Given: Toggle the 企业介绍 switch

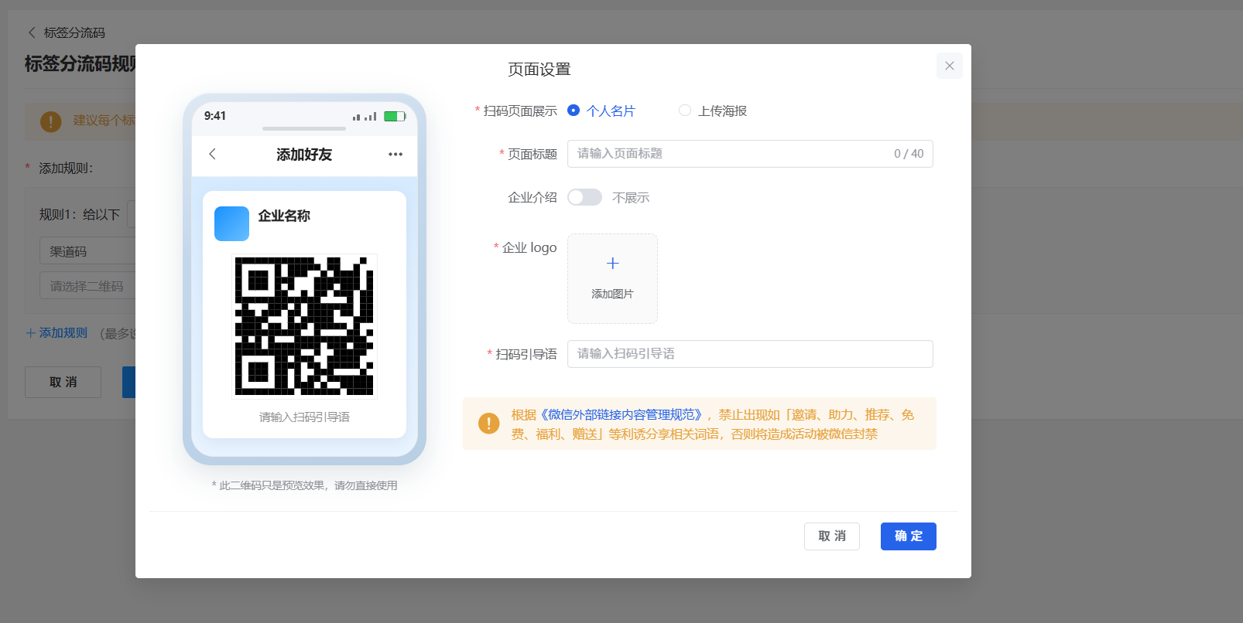Looking at the screenshot, I should (584, 197).
